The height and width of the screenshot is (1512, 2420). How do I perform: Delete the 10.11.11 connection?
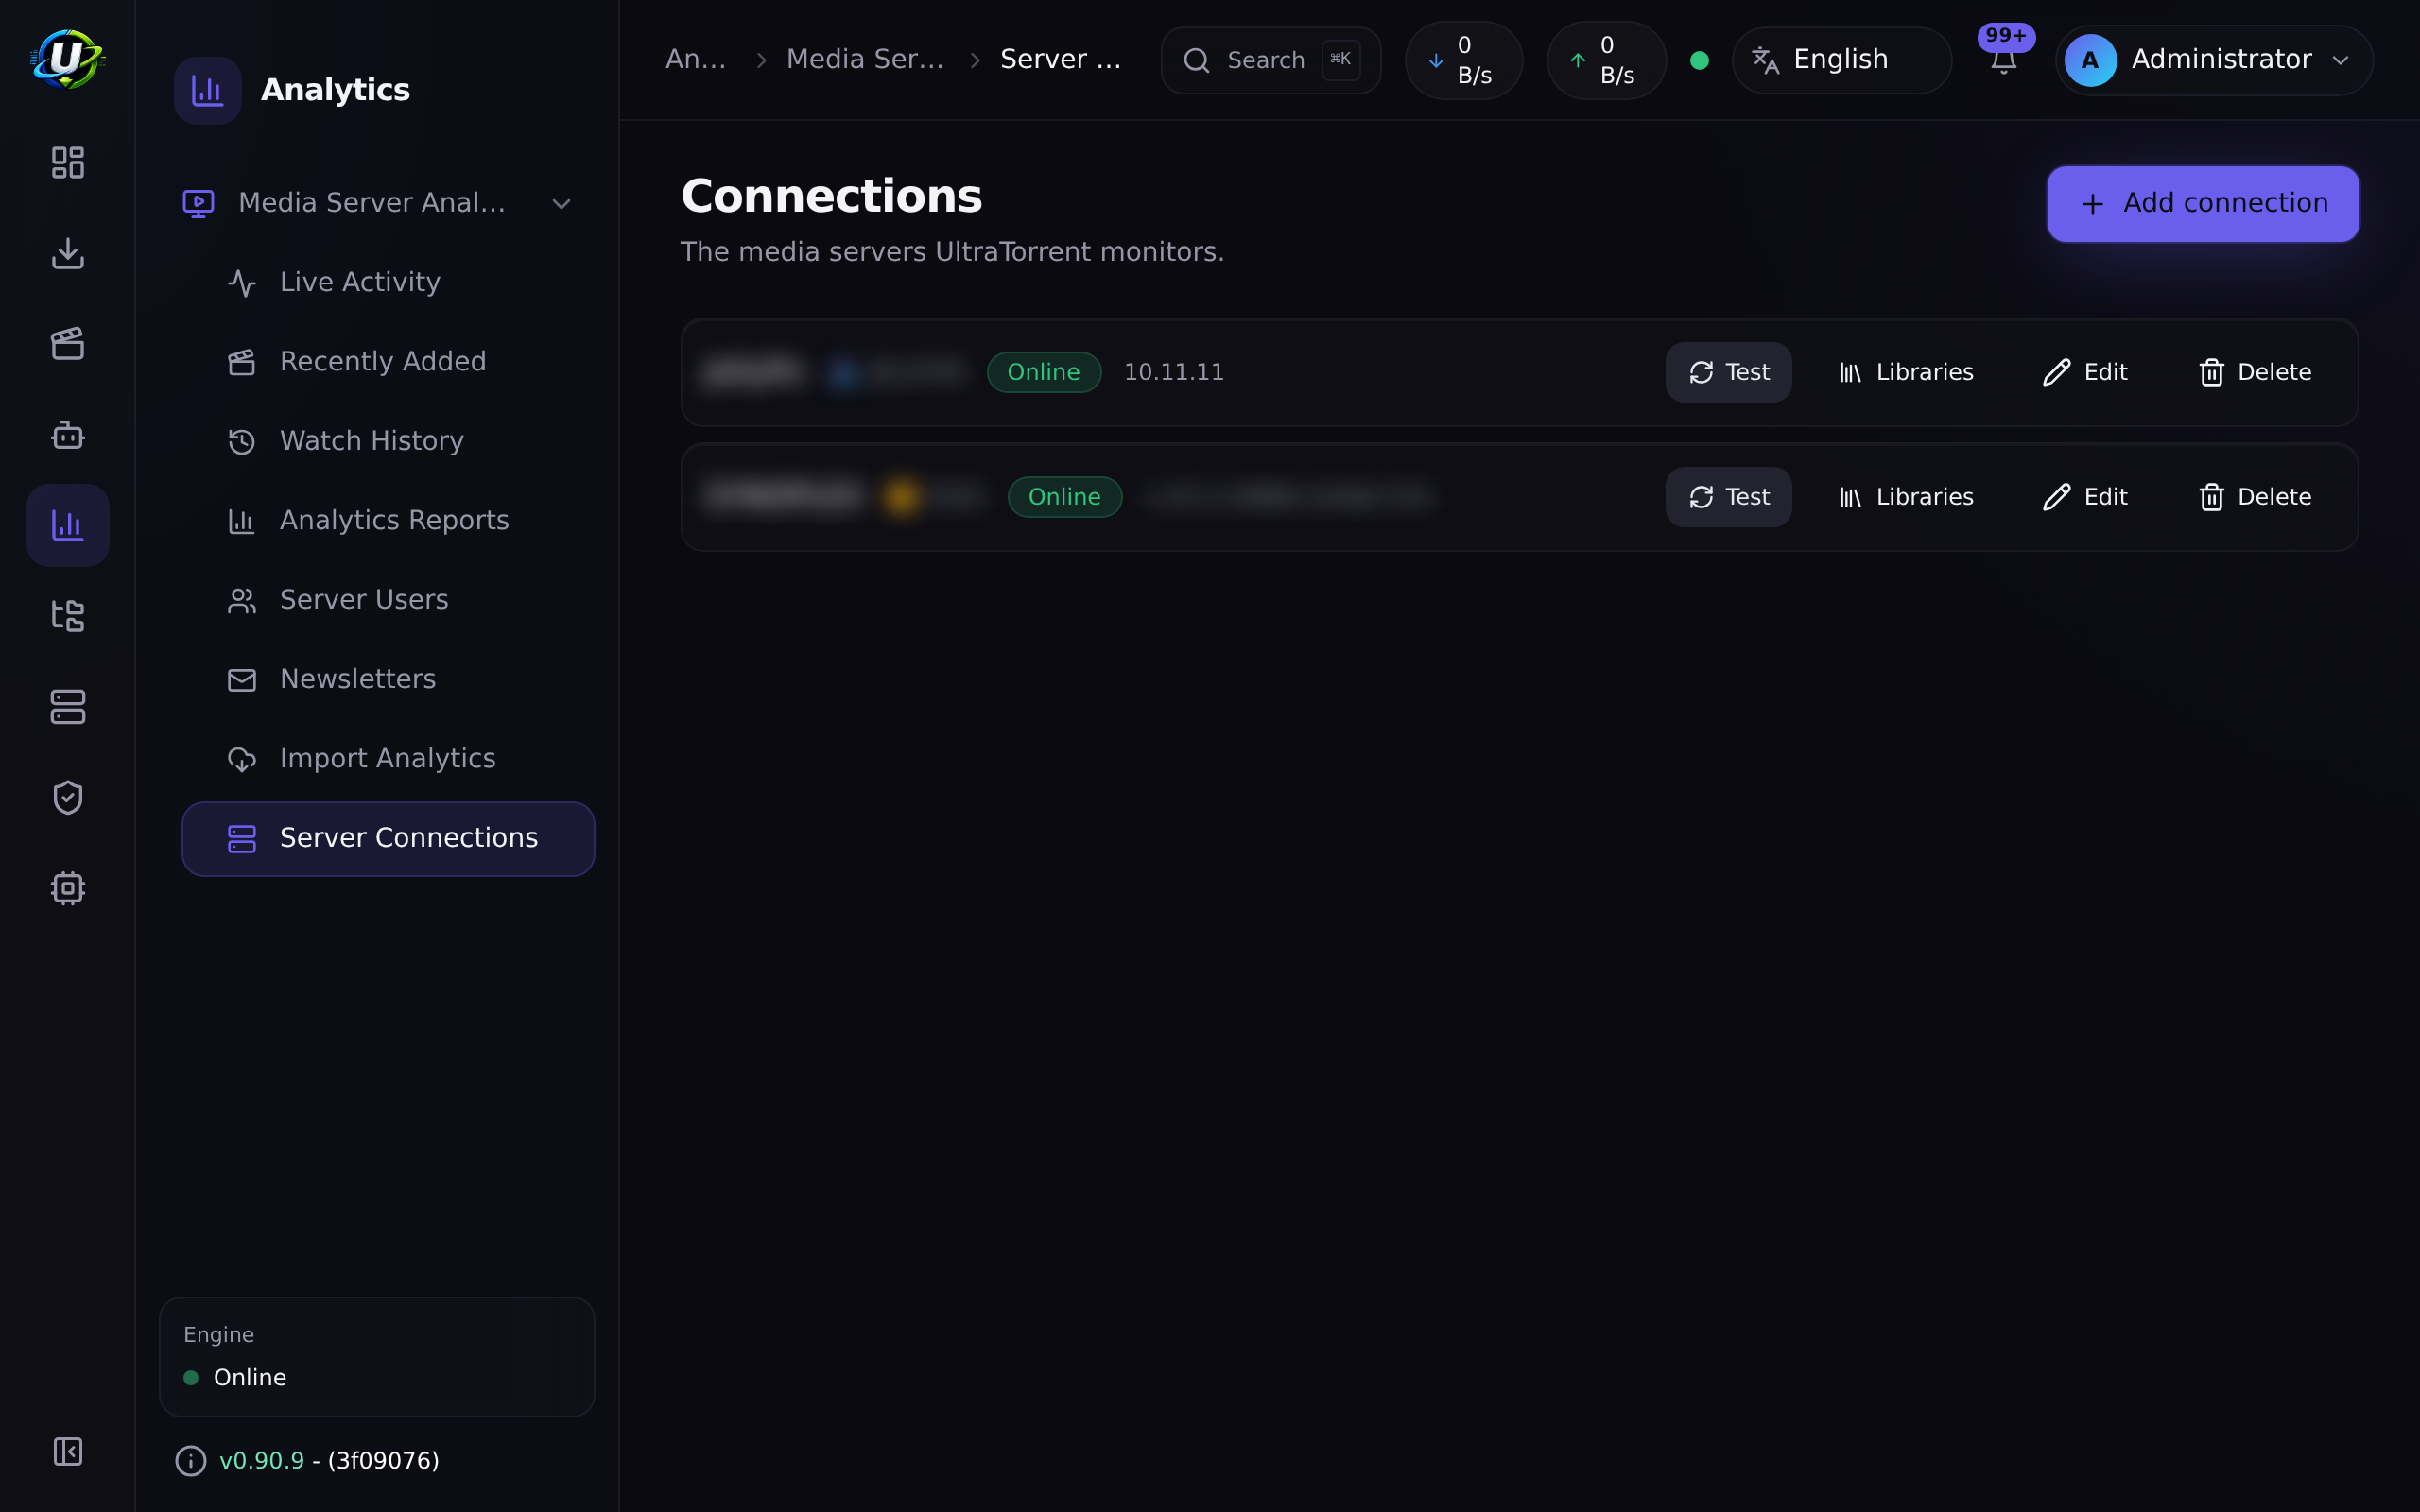[x=2255, y=372]
